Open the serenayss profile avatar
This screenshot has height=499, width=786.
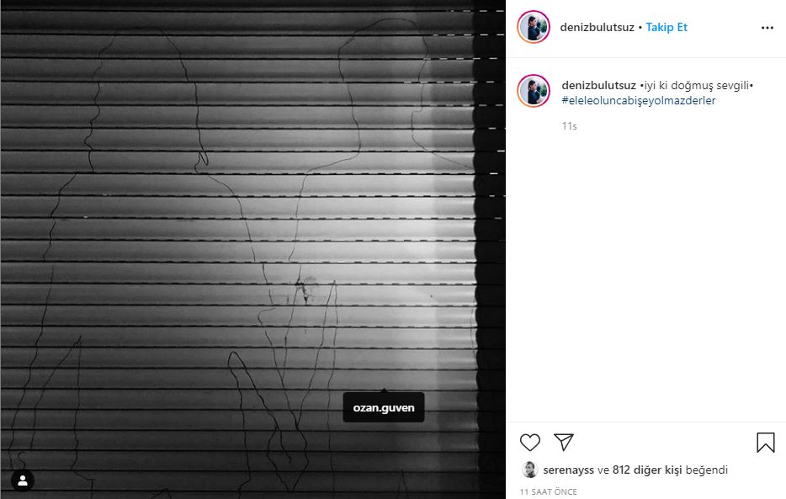coord(530,470)
